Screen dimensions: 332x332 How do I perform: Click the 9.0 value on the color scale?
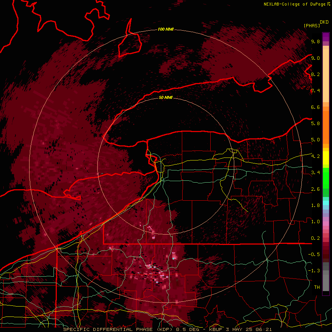[315, 58]
